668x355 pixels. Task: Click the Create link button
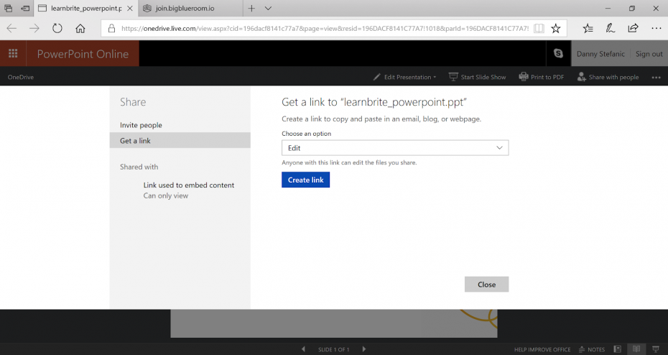(305, 180)
